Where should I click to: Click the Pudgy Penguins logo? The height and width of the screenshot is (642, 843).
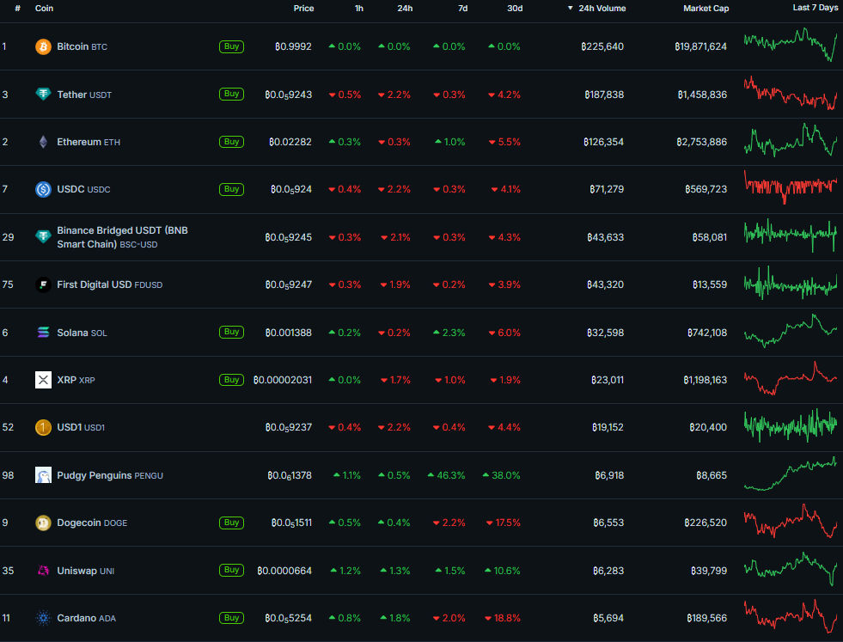[x=43, y=475]
